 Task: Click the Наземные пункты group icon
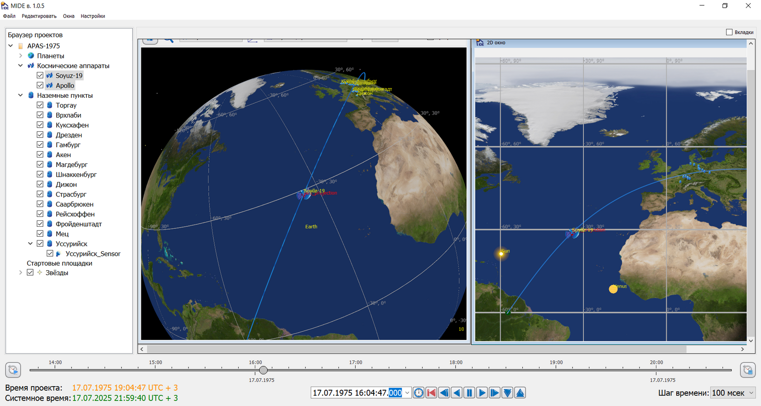(31, 96)
